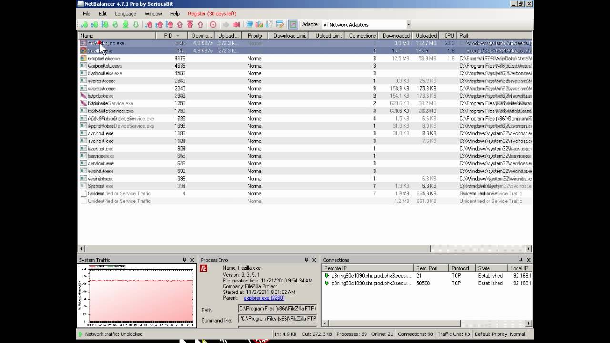Sort by the Path column header
This screenshot has height=343, width=610.
point(495,36)
